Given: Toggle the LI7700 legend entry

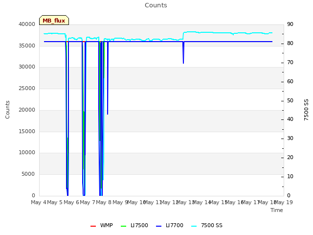Looking at the screenshot, I should (170, 225).
